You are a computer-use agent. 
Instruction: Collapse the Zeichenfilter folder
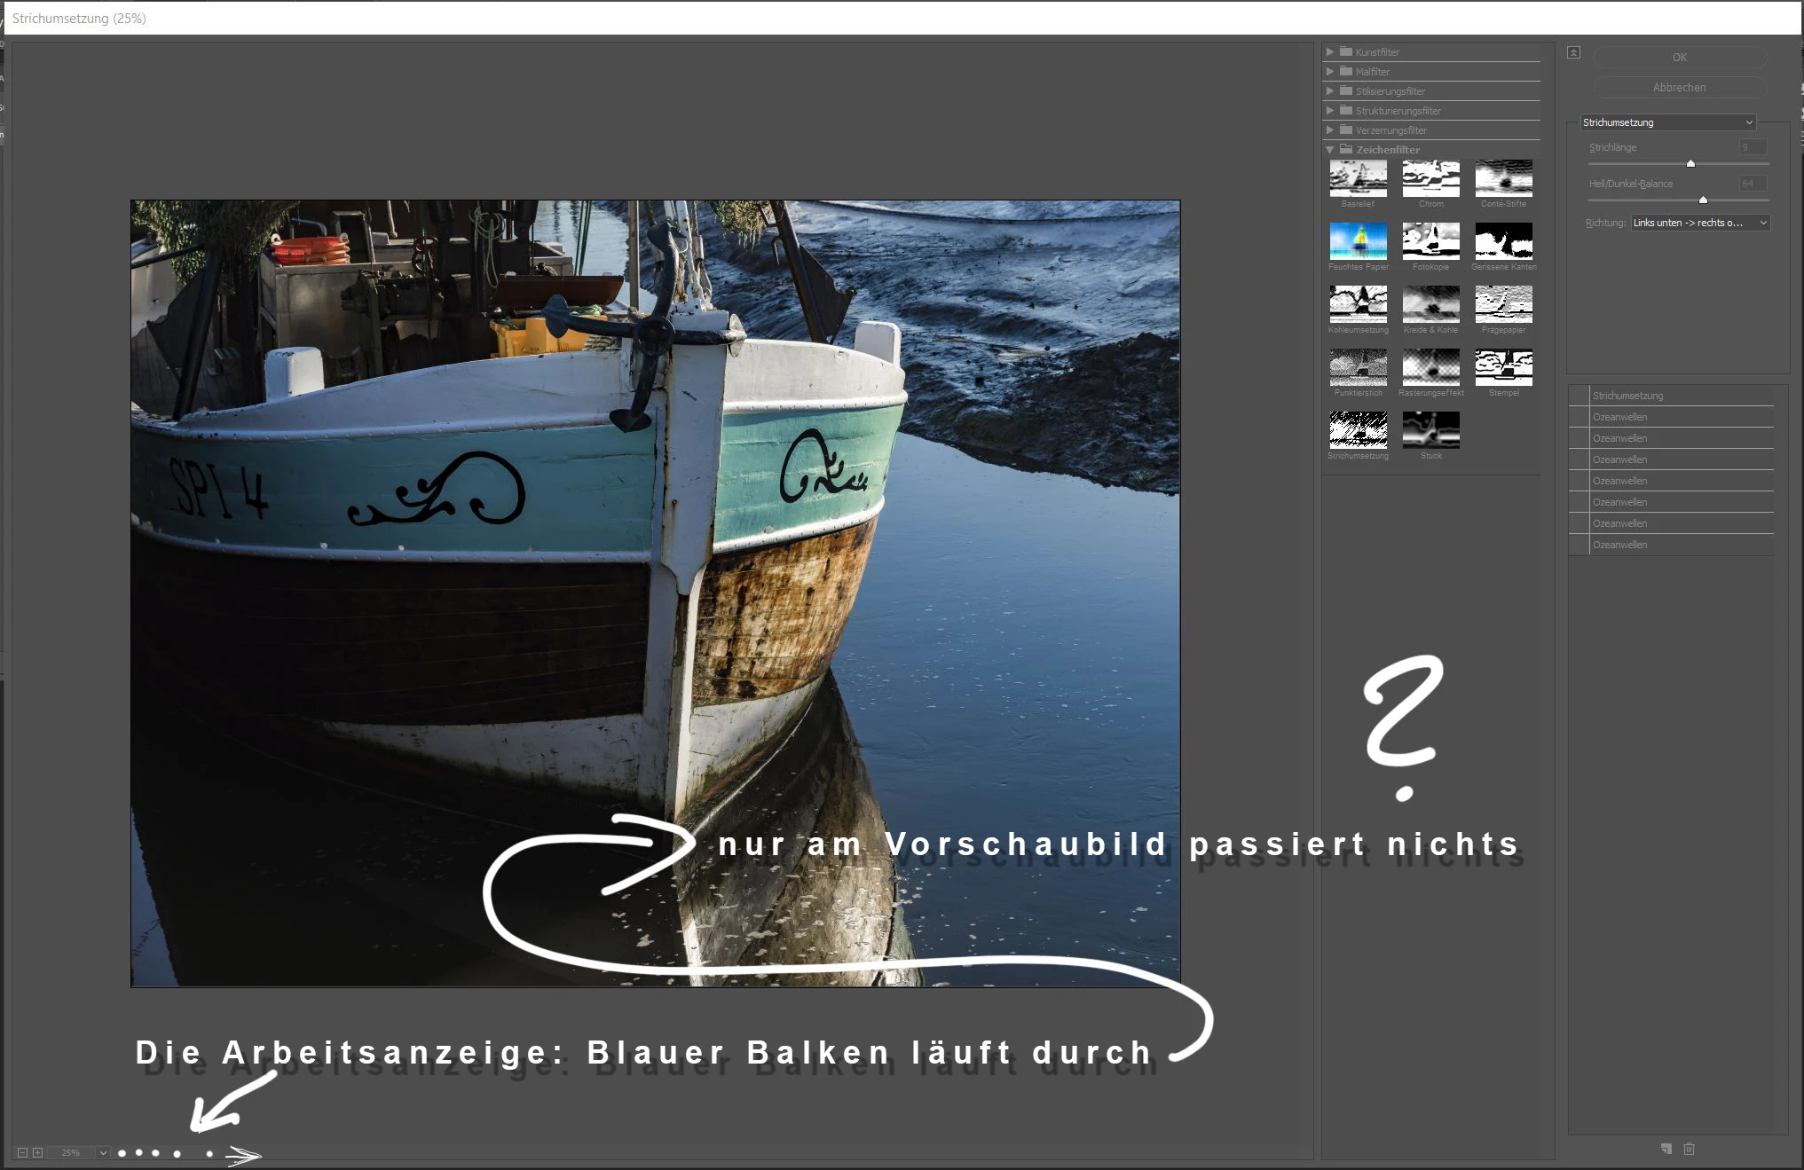pyautogui.click(x=1329, y=150)
